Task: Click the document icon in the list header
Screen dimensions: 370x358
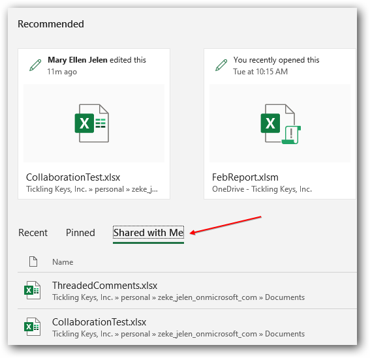Action: click(x=33, y=261)
